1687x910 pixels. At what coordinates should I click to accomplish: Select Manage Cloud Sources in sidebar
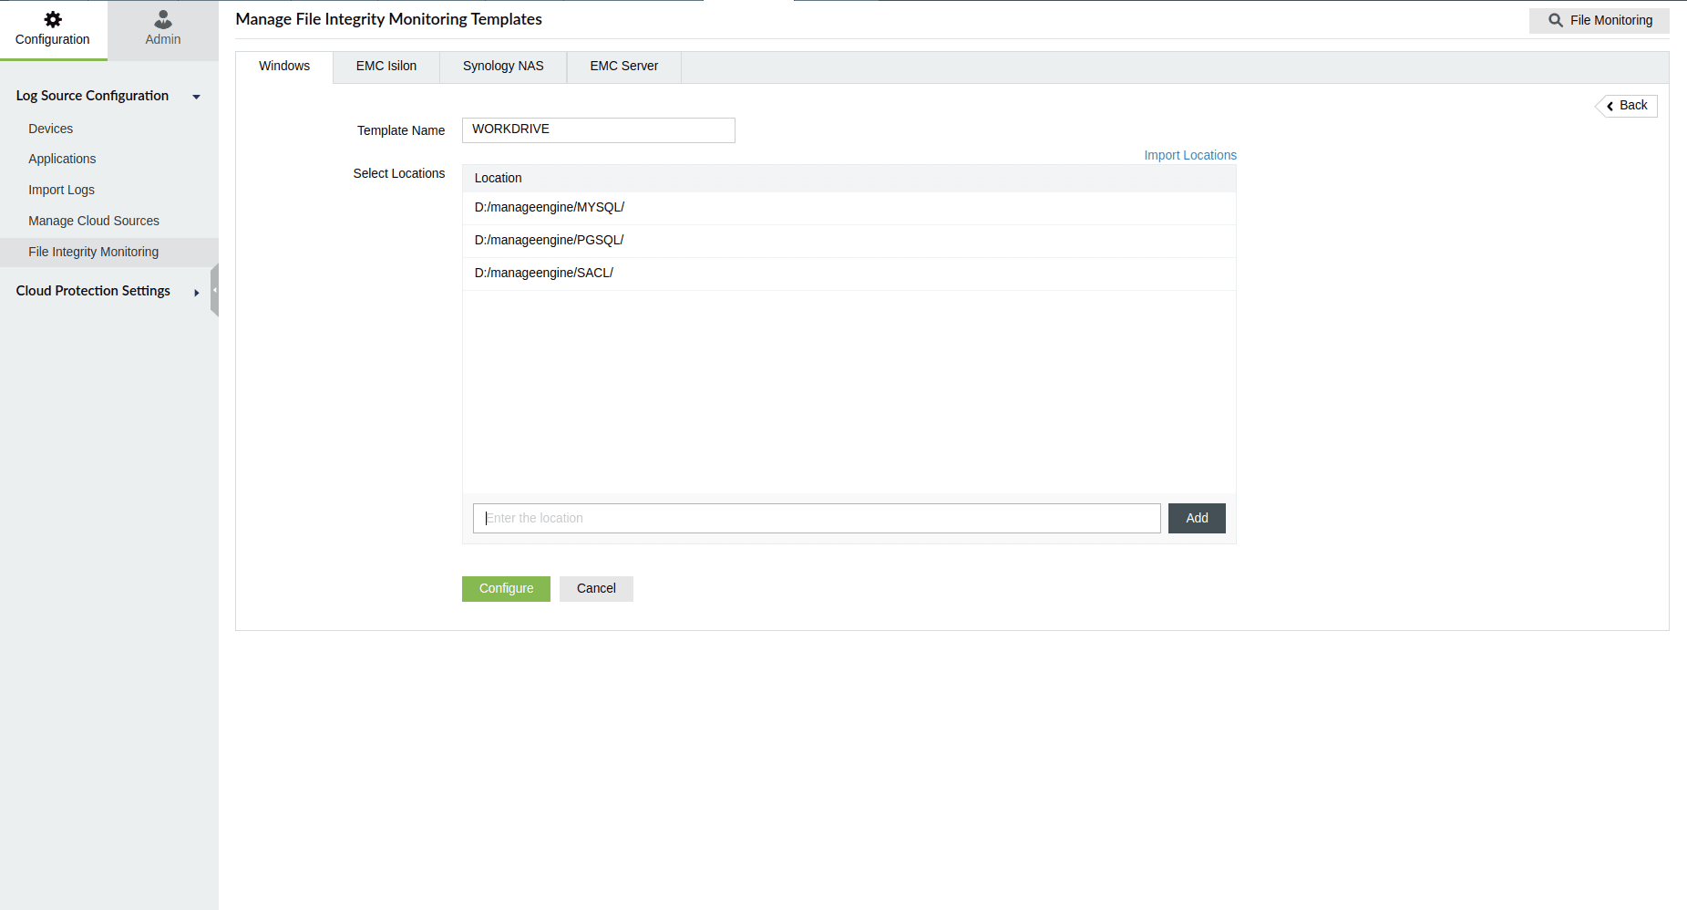94,221
